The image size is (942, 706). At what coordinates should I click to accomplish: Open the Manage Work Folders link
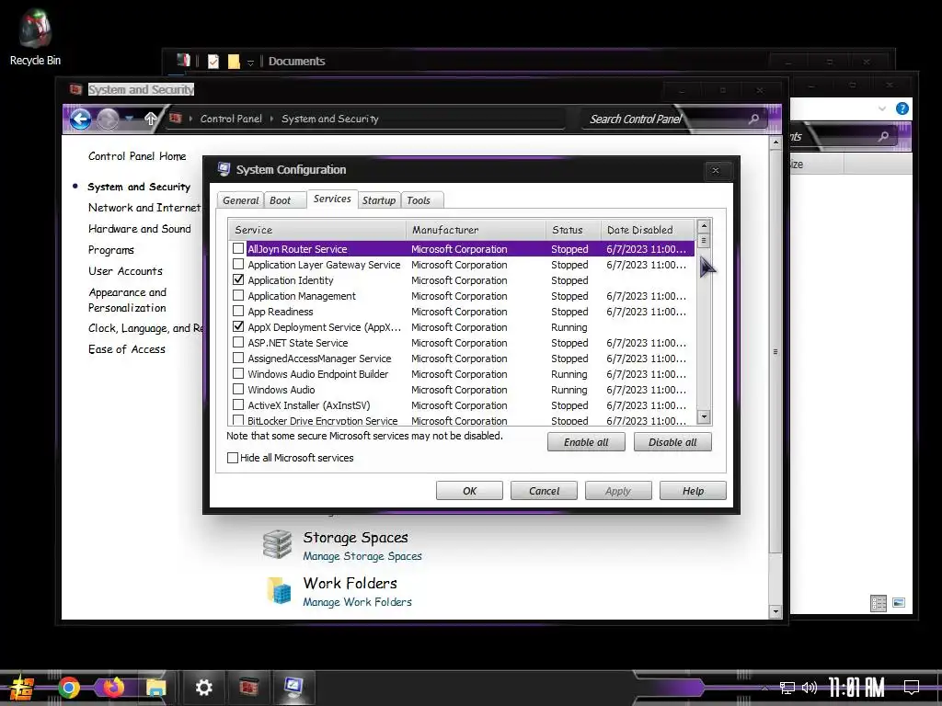358,602
